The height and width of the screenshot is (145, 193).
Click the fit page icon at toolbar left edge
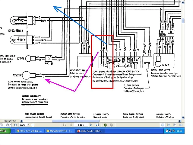(1, 125)
